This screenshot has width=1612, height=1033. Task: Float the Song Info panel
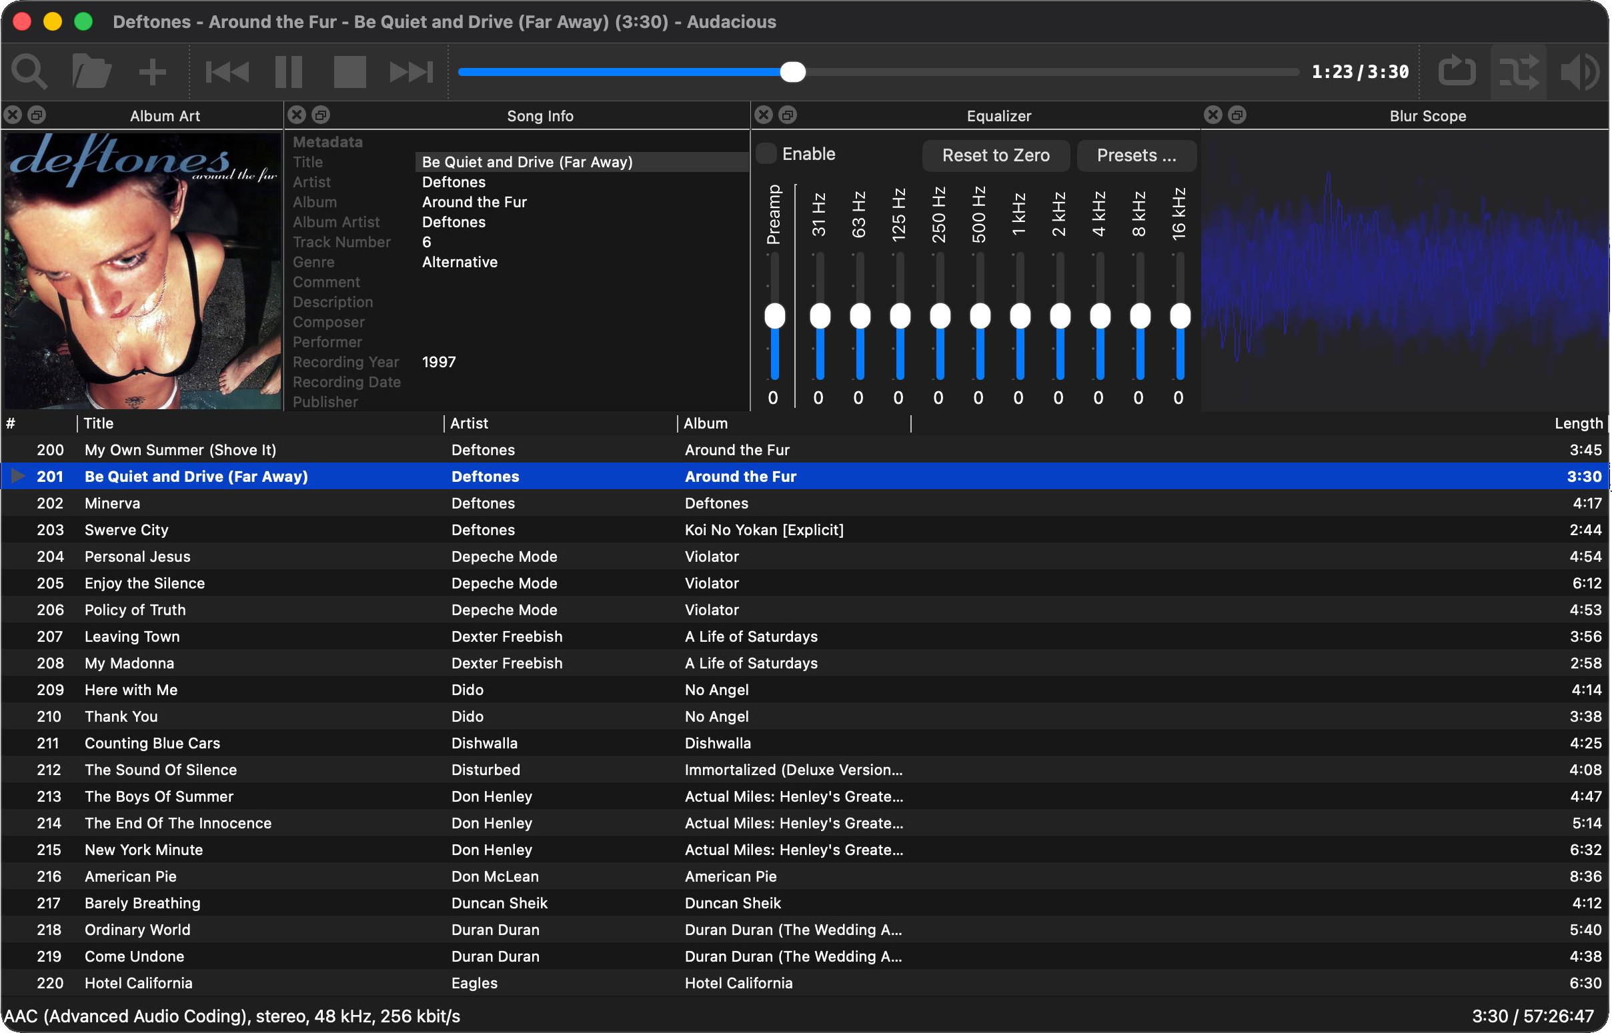click(321, 115)
